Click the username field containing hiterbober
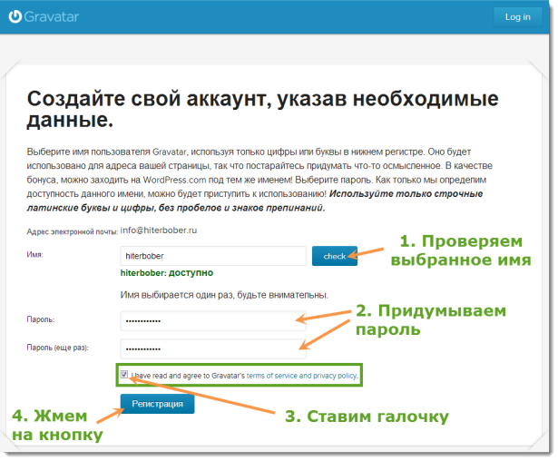Image resolution: width=558 pixels, height=461 pixels. (x=213, y=256)
